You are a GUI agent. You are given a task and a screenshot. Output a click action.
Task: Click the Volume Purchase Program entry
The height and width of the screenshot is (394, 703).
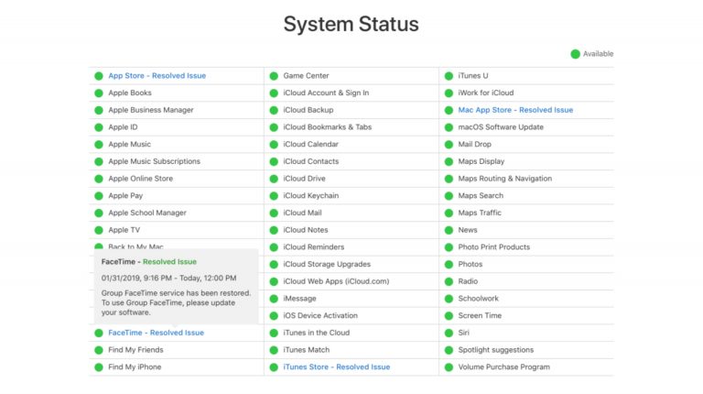tap(503, 367)
